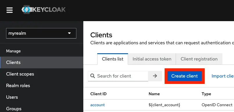This screenshot has height=112, width=234.
Task: Switch to the Clients list tab
Action: pyautogui.click(x=113, y=59)
